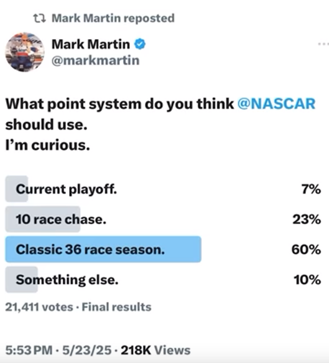Open the @NASCAR mention link
The width and height of the screenshot is (329, 363).
click(x=276, y=103)
